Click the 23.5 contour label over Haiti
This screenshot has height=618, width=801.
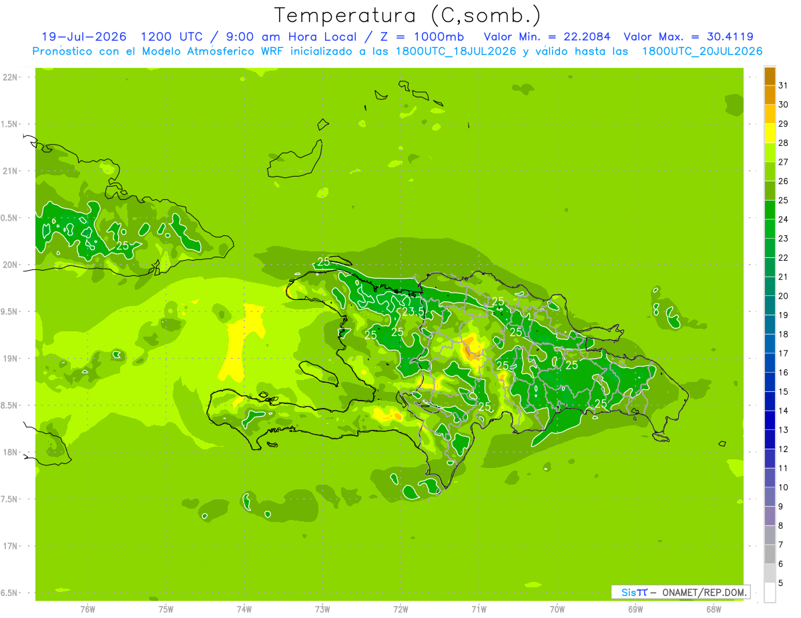pyautogui.click(x=413, y=312)
